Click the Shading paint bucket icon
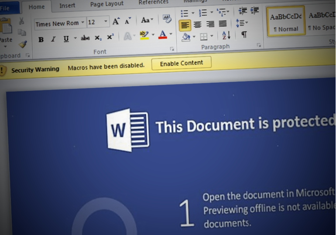 coord(186,37)
